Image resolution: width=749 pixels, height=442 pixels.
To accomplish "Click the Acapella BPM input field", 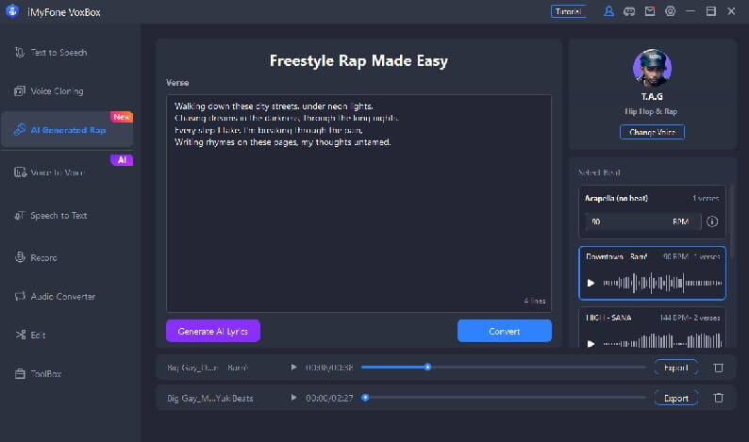I will (x=642, y=221).
